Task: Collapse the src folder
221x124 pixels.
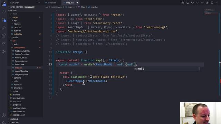Action: [x=14, y=41]
